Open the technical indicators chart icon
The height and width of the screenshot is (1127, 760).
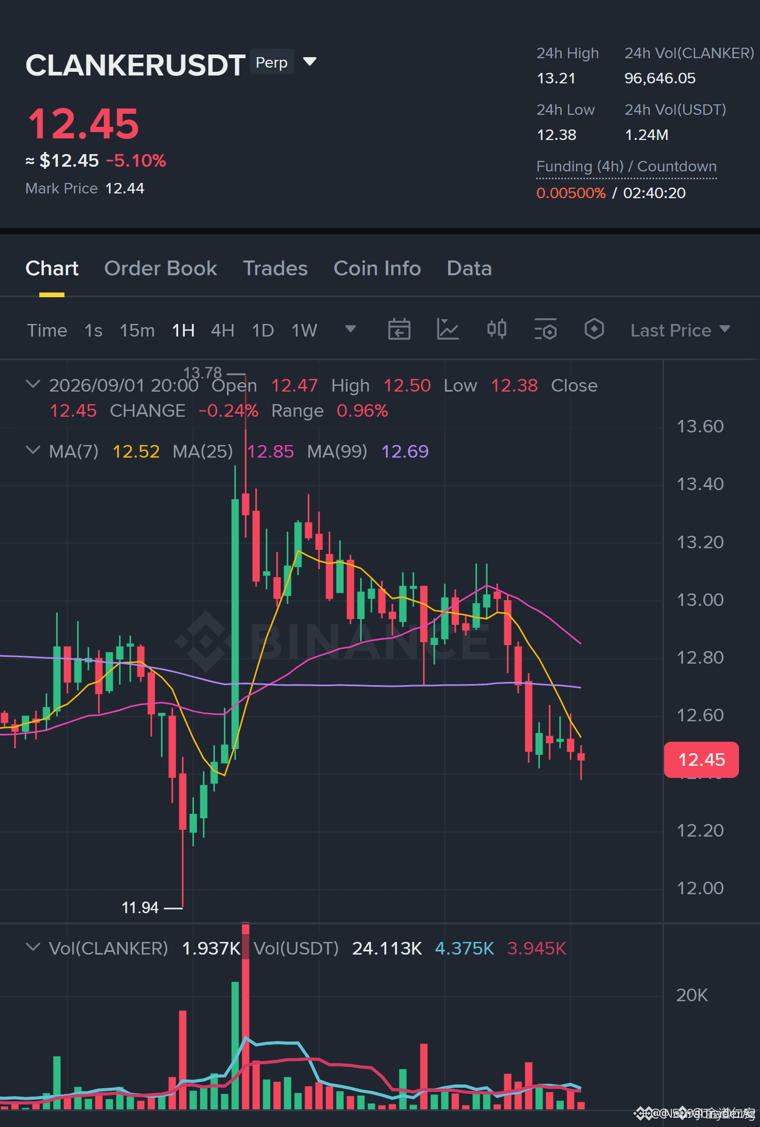tap(448, 330)
